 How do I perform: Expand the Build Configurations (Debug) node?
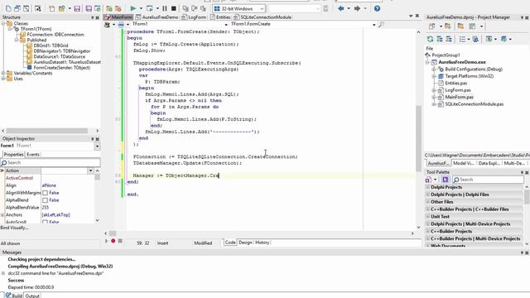tap(434, 70)
